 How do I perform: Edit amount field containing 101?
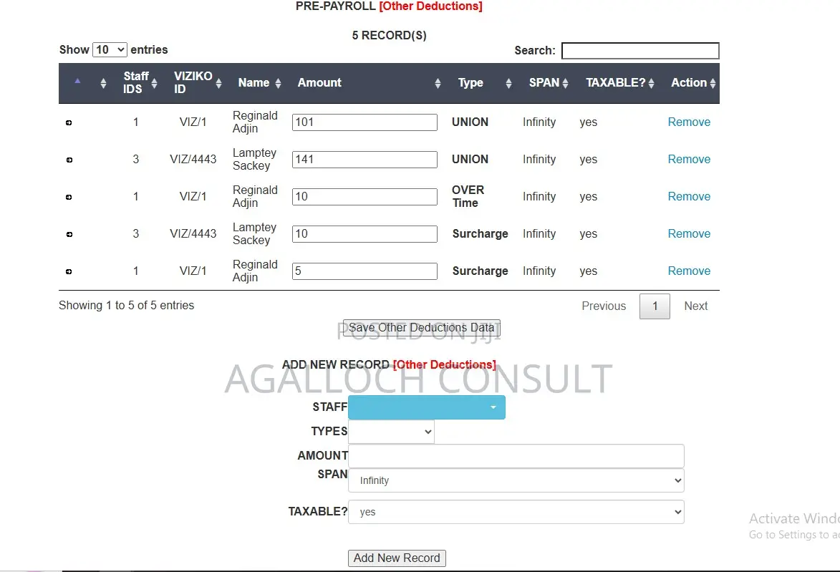coord(365,122)
